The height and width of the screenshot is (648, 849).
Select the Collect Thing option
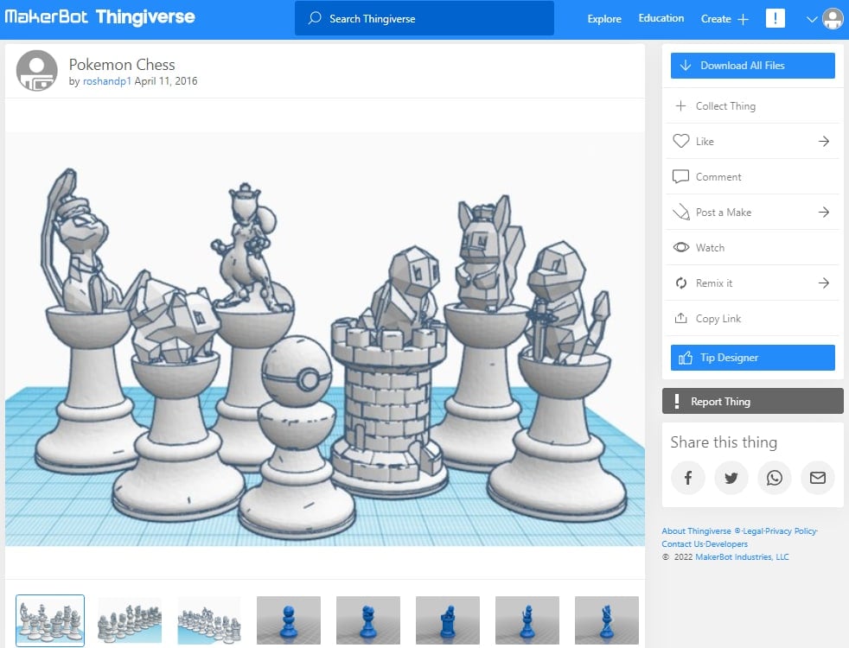[x=753, y=106]
